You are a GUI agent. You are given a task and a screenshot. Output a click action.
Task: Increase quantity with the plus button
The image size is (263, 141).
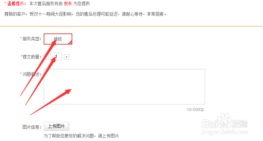click(66, 57)
